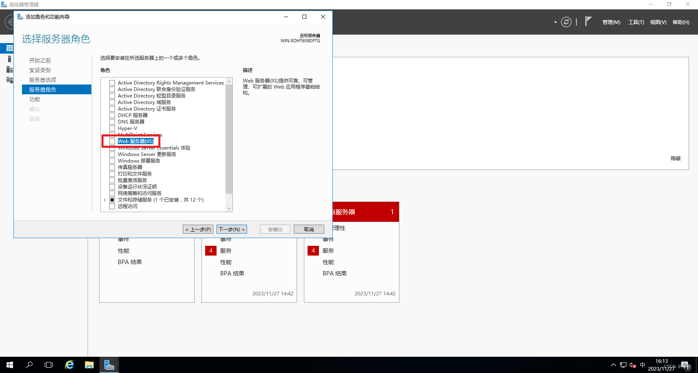The width and height of the screenshot is (698, 373).
Task: Click the taskbar clock showing 16:13
Action: point(661,365)
